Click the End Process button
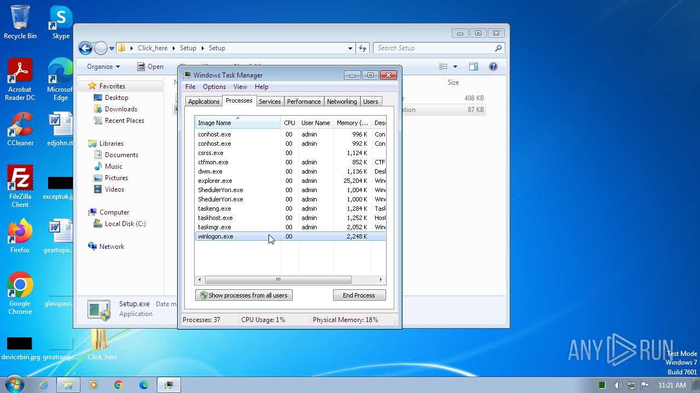The image size is (700, 393). tap(359, 295)
